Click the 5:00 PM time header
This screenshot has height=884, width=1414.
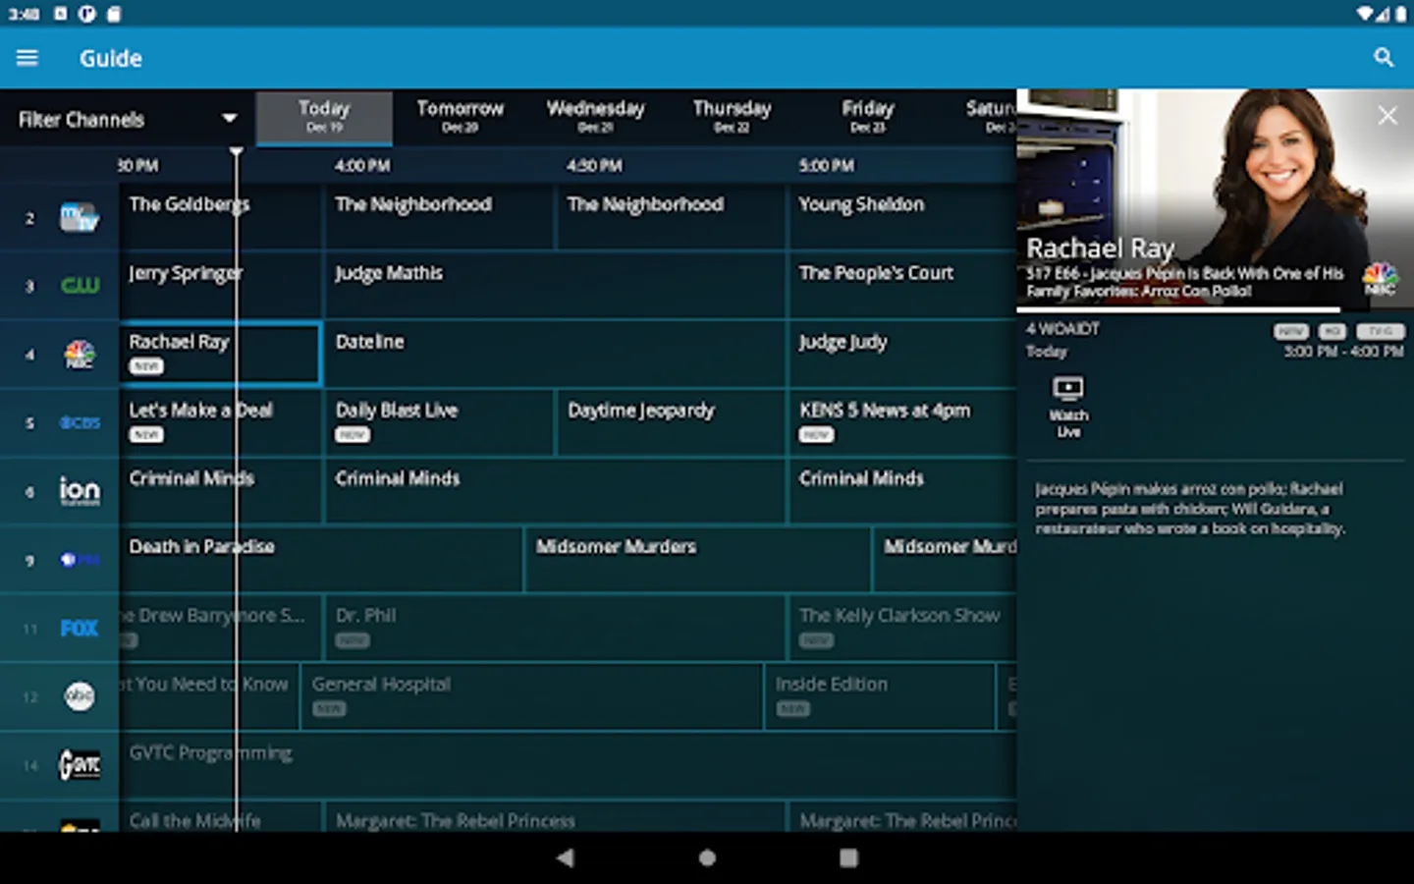pos(826,166)
